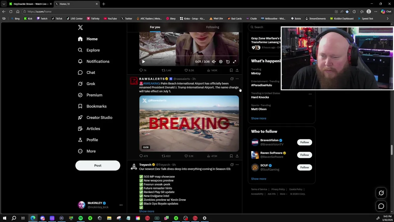The width and height of the screenshot is (394, 222).
Task: Open the floating Grok button
Action: click(x=381, y=193)
